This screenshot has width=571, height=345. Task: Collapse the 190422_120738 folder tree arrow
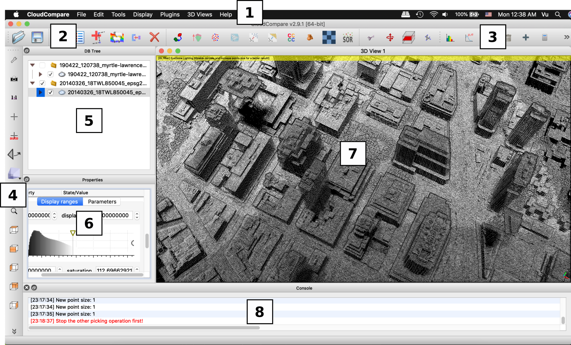(x=32, y=65)
